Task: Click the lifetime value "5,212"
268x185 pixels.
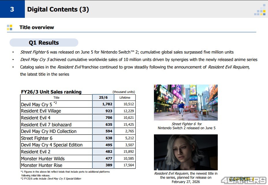Action: pyautogui.click(x=130, y=138)
